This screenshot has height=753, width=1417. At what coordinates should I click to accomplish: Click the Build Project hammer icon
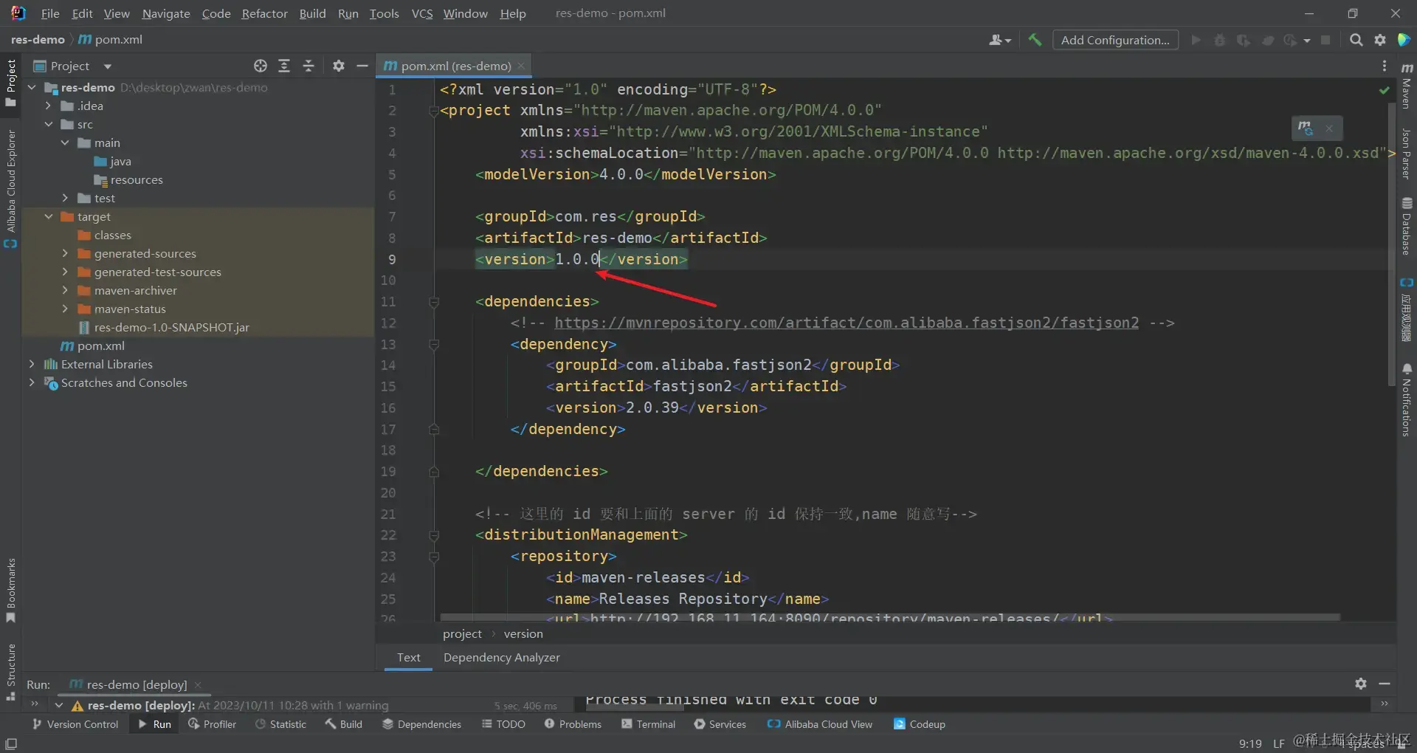(1035, 40)
